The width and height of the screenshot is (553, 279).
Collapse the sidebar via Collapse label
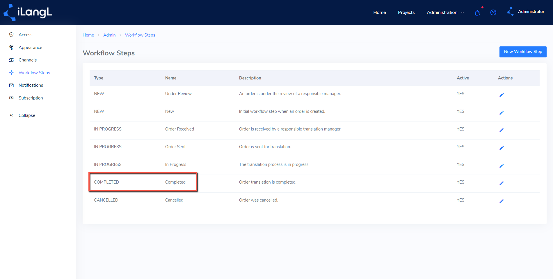click(x=27, y=115)
